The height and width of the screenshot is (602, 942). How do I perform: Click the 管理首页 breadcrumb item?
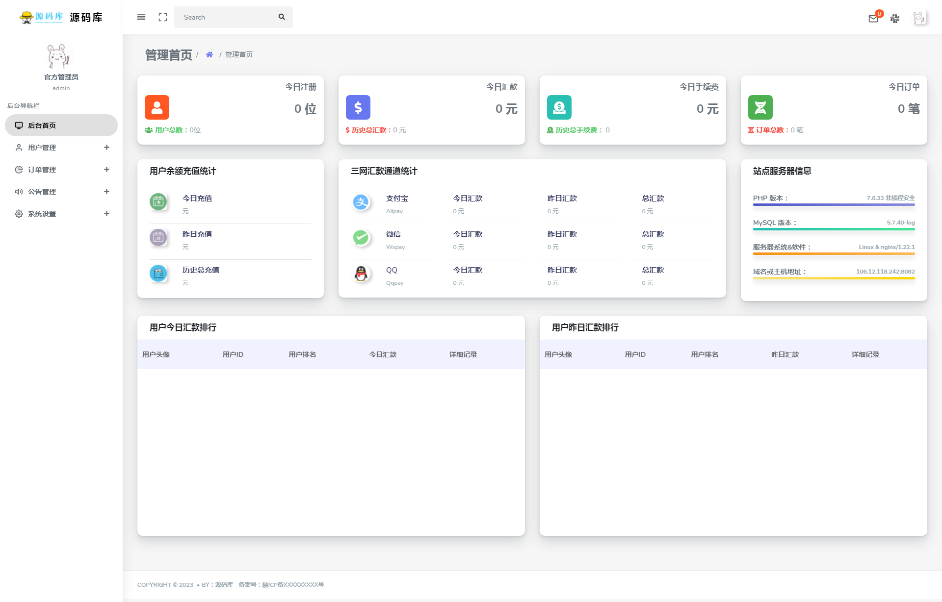[238, 54]
